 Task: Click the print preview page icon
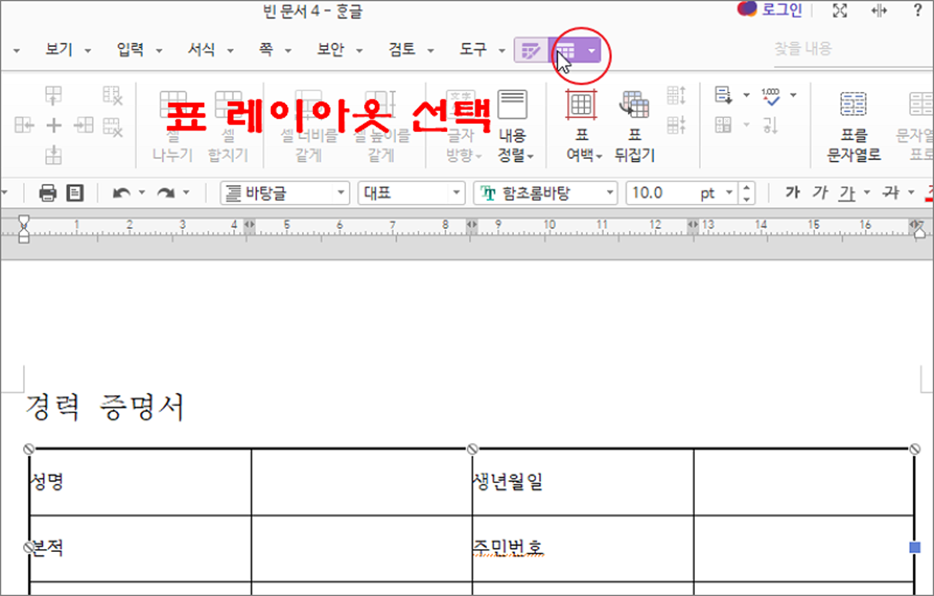pyautogui.click(x=75, y=193)
